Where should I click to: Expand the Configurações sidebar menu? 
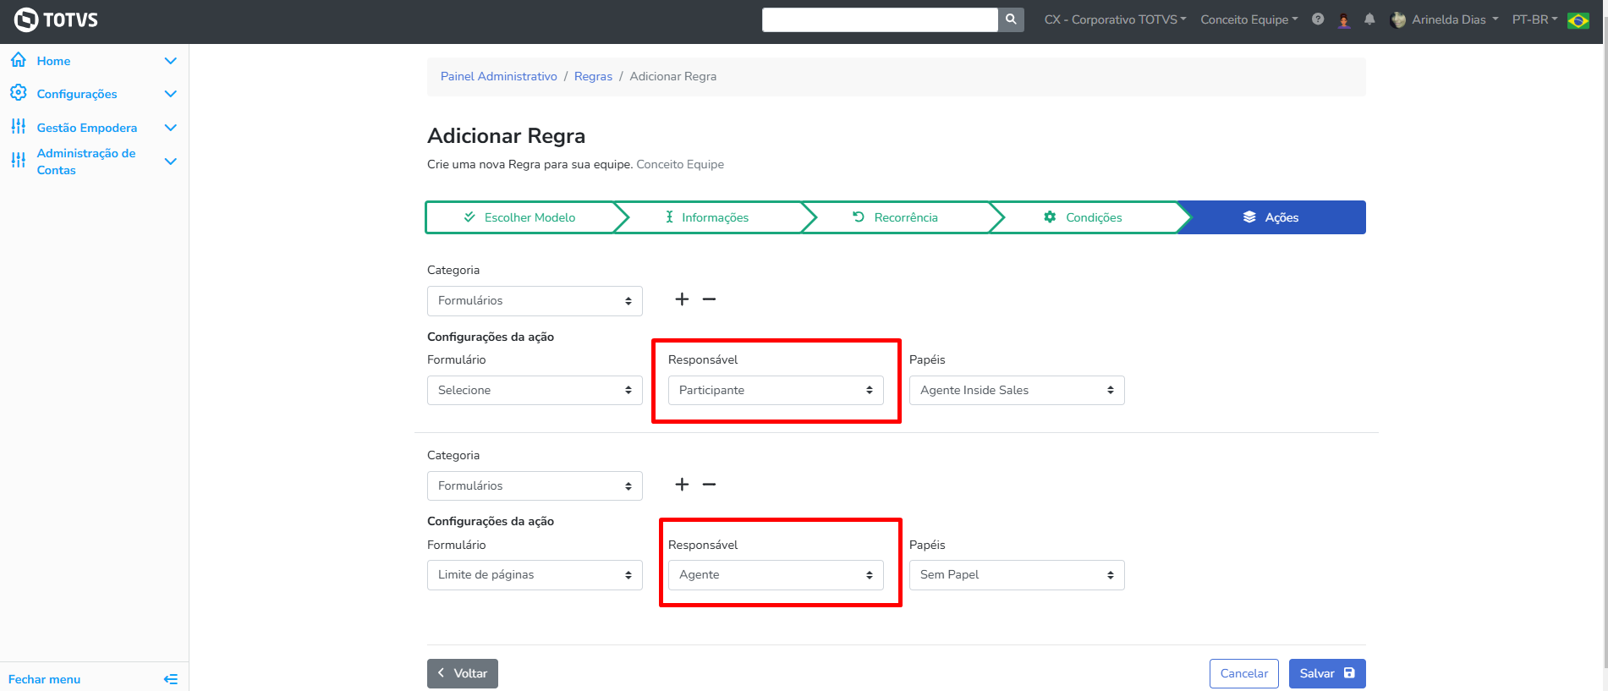[x=170, y=94]
